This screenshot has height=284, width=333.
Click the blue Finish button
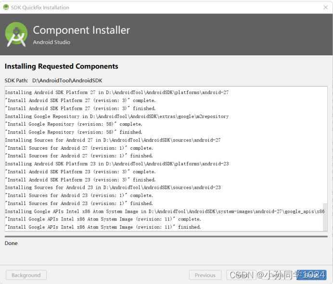tap(311, 275)
